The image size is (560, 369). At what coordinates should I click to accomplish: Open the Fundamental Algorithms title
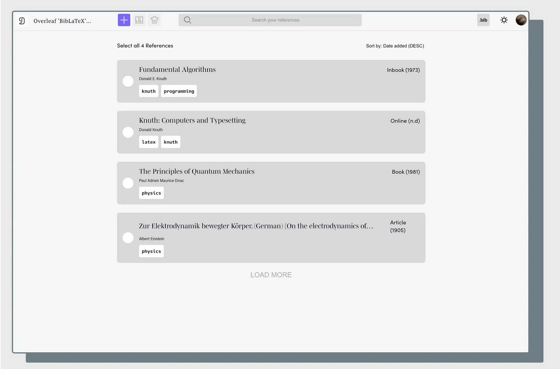pos(177,69)
